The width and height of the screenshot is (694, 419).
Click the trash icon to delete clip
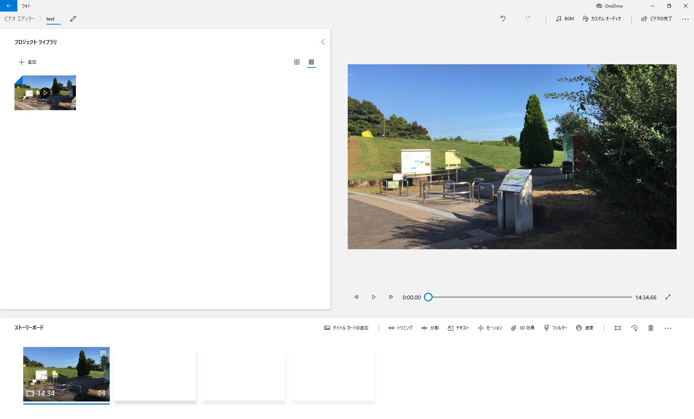coord(651,328)
